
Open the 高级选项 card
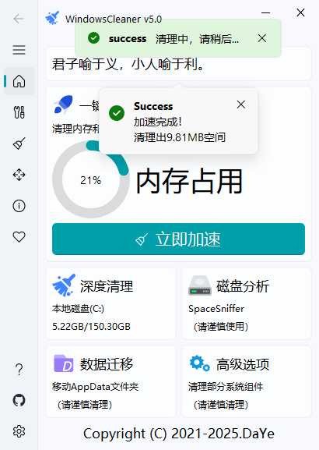coord(247,381)
